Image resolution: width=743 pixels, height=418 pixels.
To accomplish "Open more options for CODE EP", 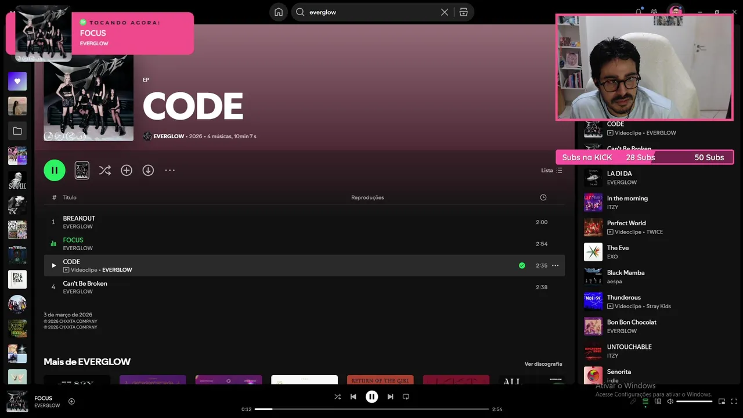I will pyautogui.click(x=169, y=170).
